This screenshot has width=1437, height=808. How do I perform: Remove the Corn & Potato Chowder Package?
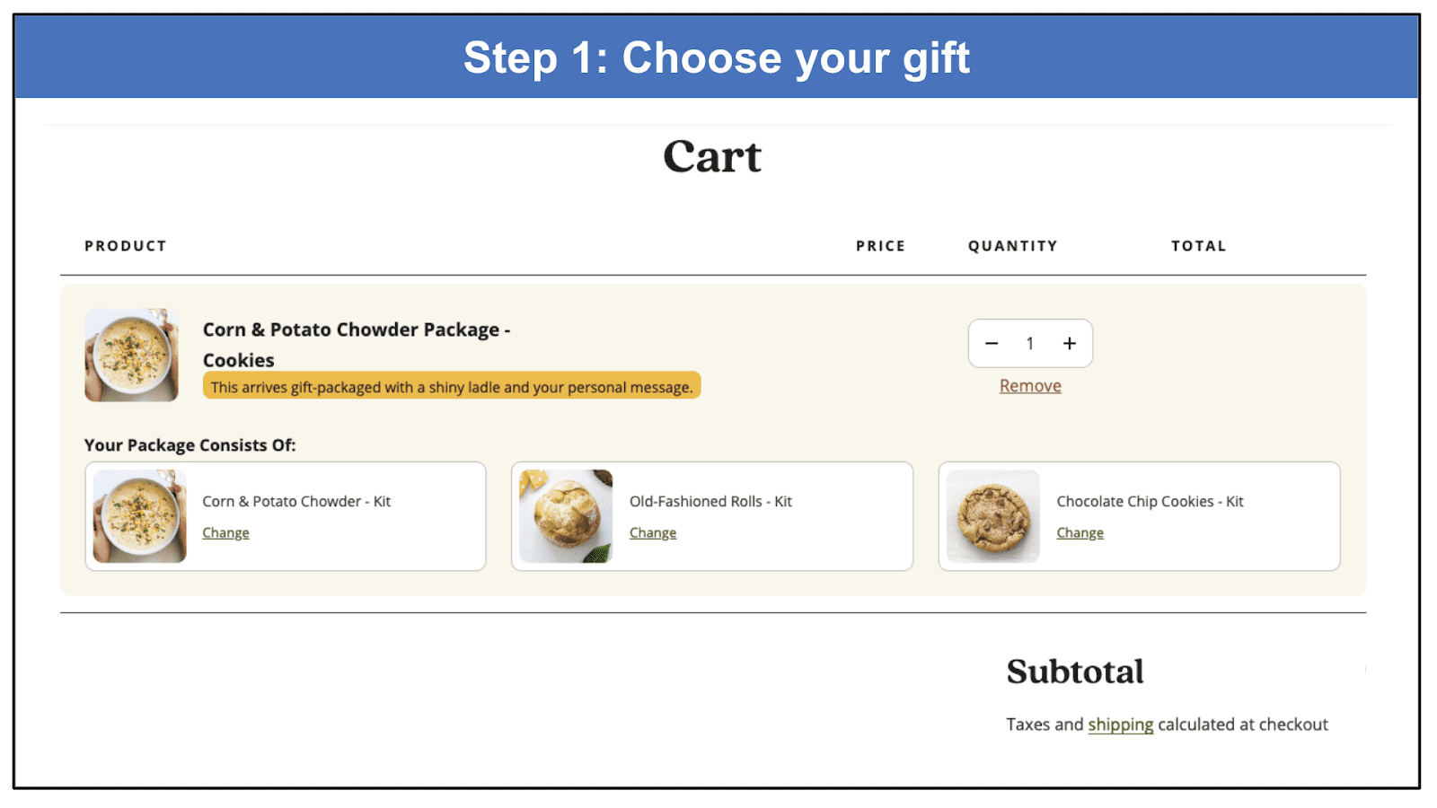tap(1030, 386)
